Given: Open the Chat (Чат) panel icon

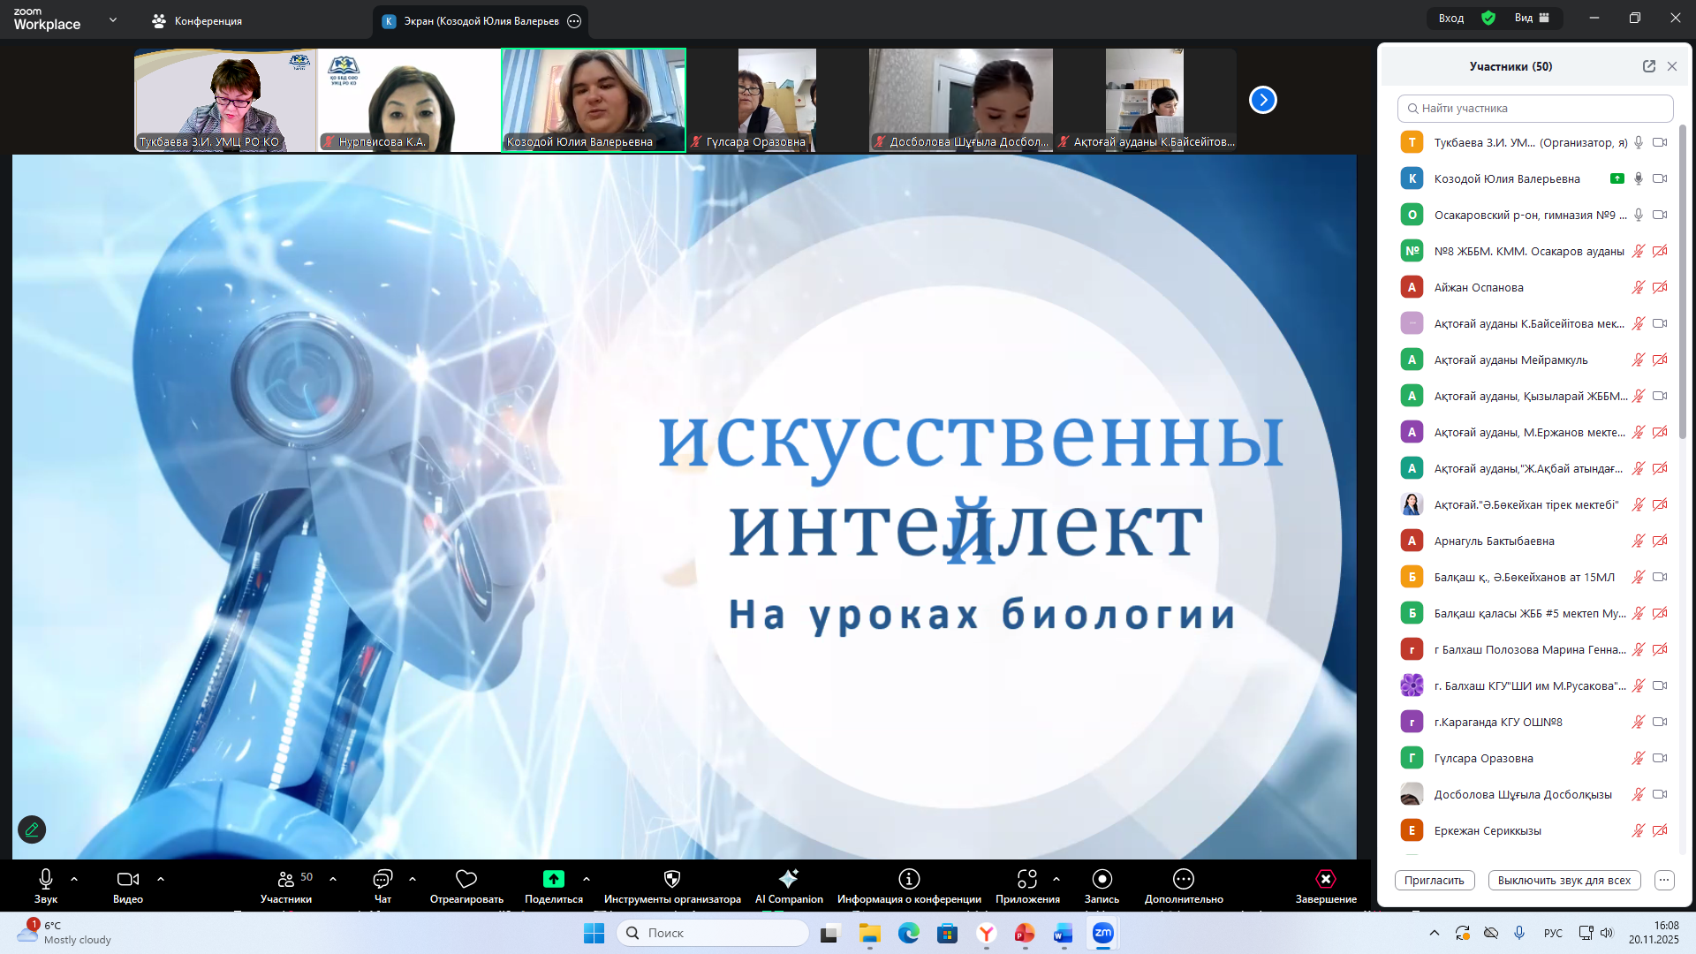Looking at the screenshot, I should click(x=382, y=879).
